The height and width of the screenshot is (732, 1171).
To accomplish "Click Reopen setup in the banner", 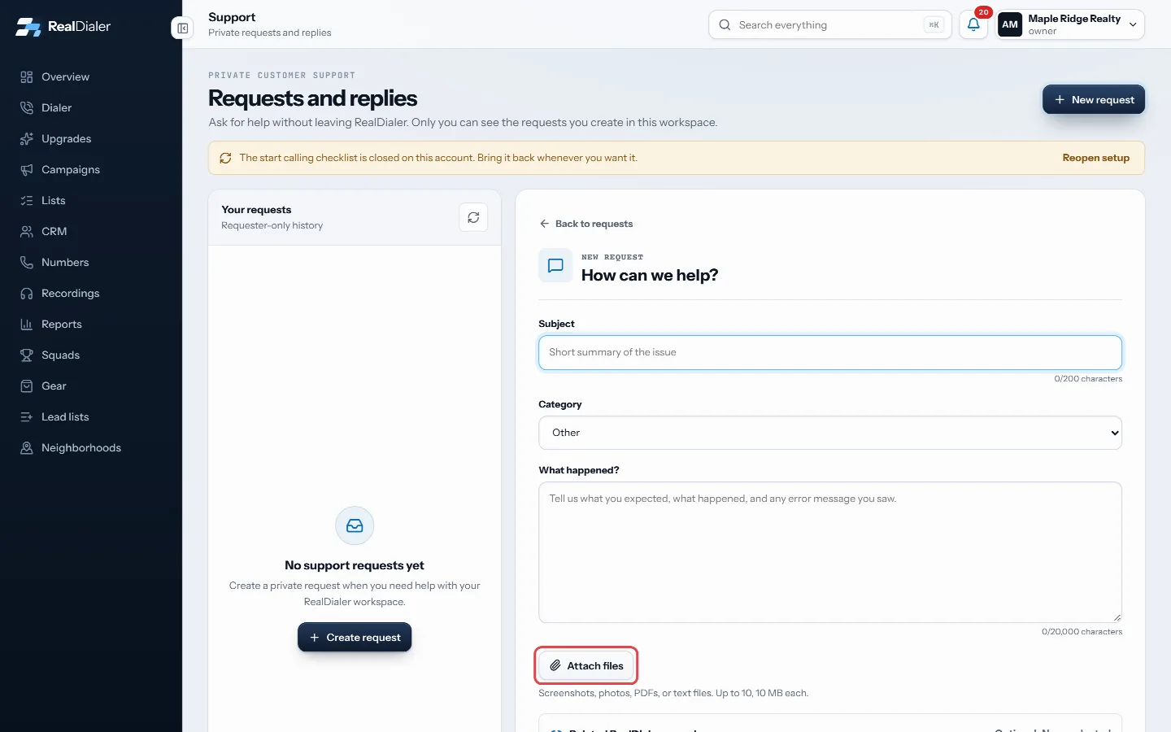I will 1095,158.
